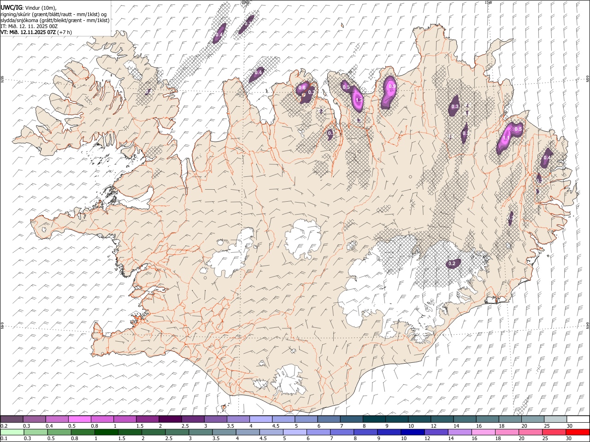Click the snow scale swatch starting at 4.5
590x442 pixels.
click(283, 419)
